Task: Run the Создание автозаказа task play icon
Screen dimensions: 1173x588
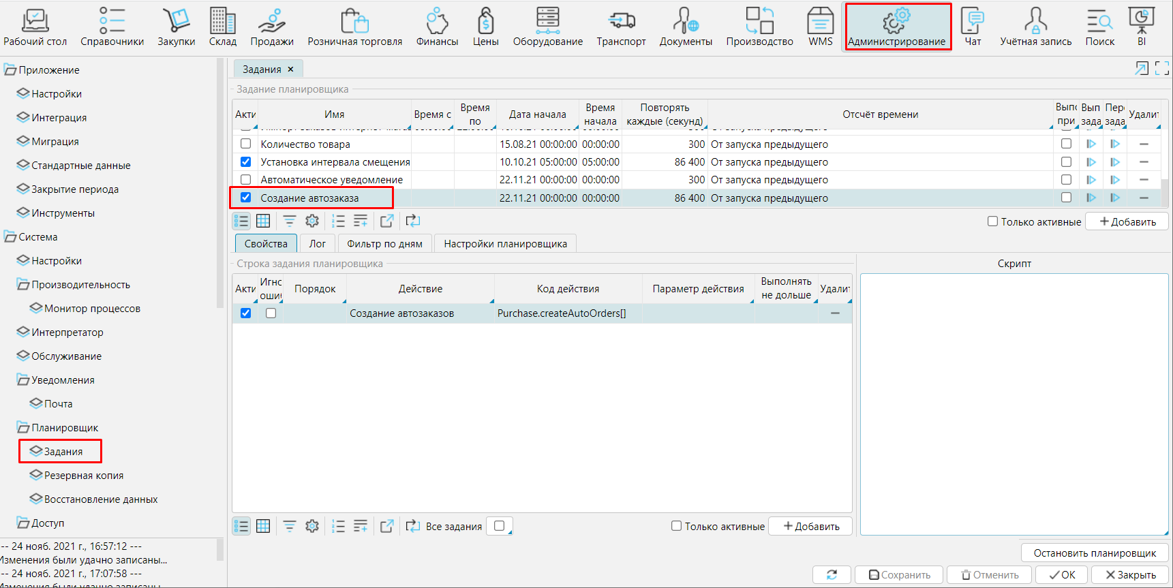Action: [1091, 198]
